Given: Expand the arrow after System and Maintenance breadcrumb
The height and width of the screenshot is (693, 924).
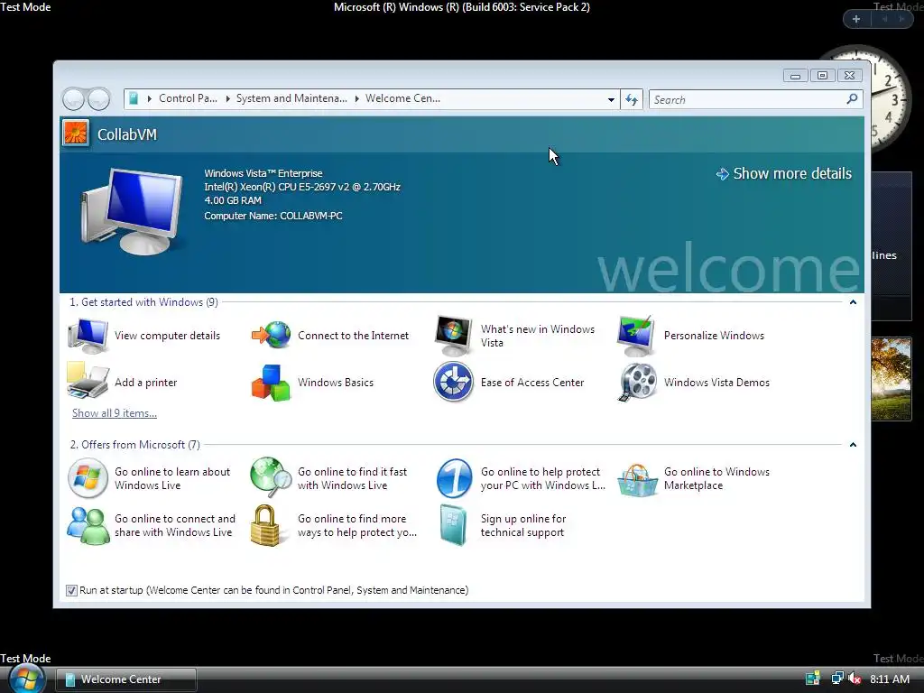Looking at the screenshot, I should point(357,98).
